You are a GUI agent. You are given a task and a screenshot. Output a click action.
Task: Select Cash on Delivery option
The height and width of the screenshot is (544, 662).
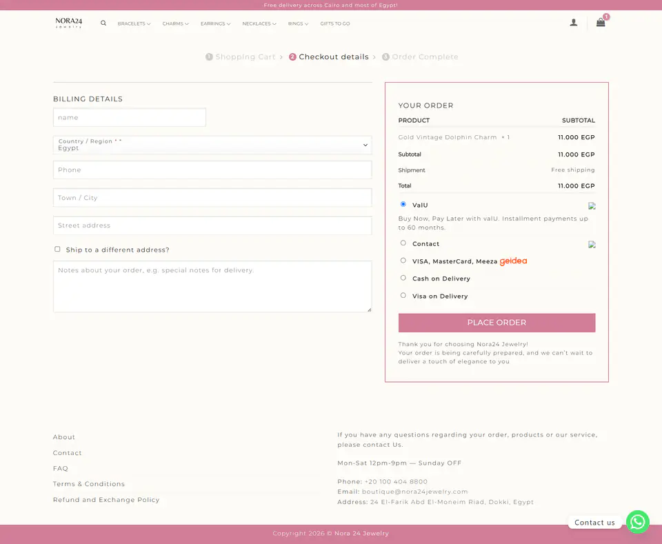click(x=403, y=278)
